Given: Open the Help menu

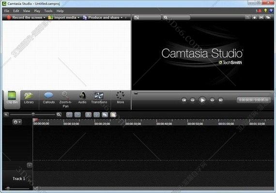Looking at the screenshot, I should (x=60, y=11).
